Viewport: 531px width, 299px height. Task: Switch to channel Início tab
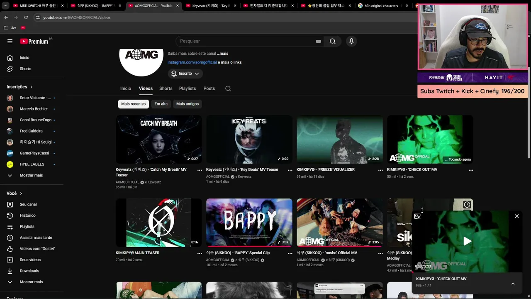coord(126,88)
